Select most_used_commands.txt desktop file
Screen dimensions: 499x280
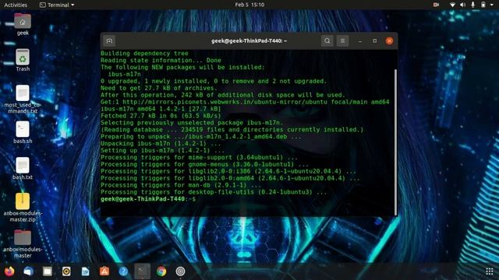click(23, 100)
